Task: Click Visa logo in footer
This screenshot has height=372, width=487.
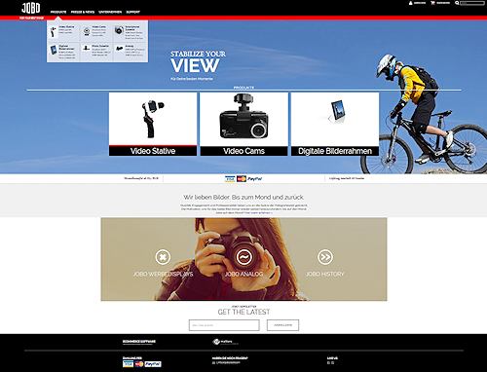Action: [128, 364]
